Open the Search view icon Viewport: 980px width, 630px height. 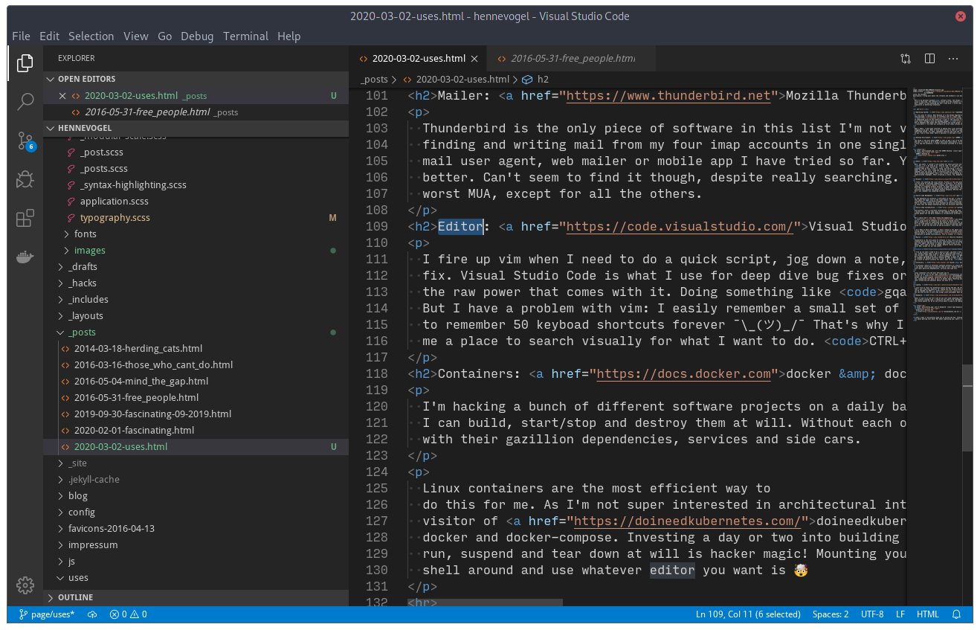pyautogui.click(x=25, y=102)
